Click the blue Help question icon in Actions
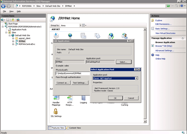This screenshot has height=134, width=187. 153,55
